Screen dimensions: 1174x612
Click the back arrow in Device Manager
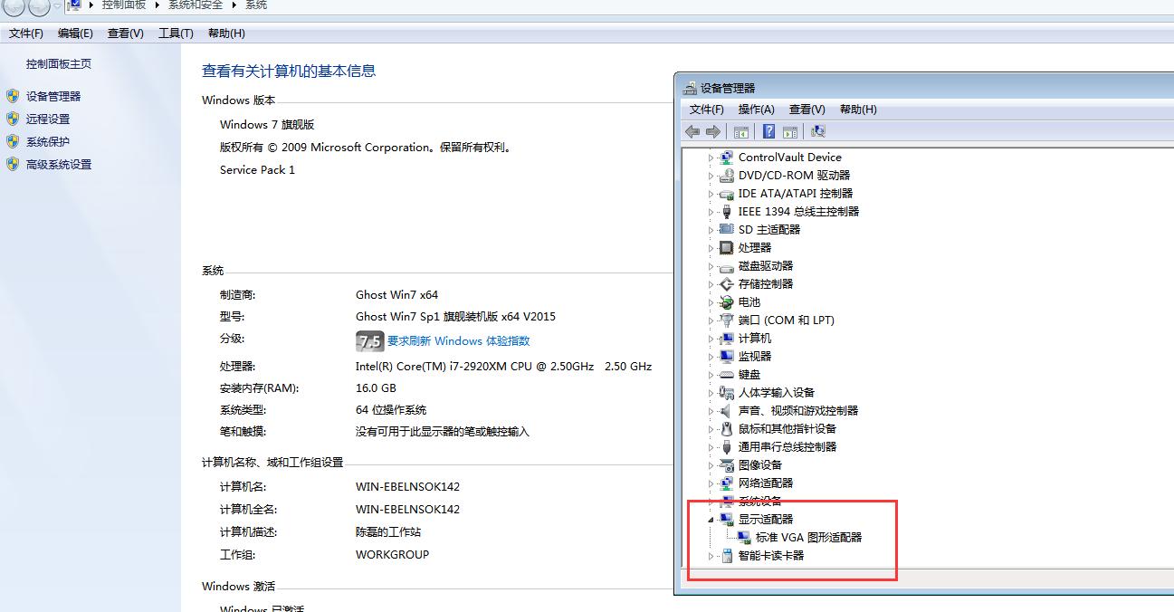(692, 131)
